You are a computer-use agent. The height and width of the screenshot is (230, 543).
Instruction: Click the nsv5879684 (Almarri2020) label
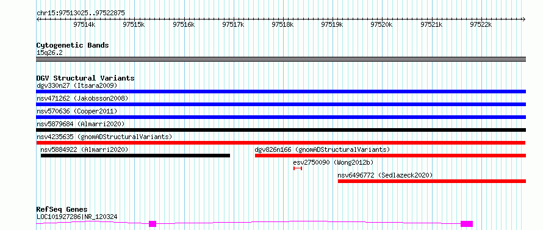click(81, 124)
